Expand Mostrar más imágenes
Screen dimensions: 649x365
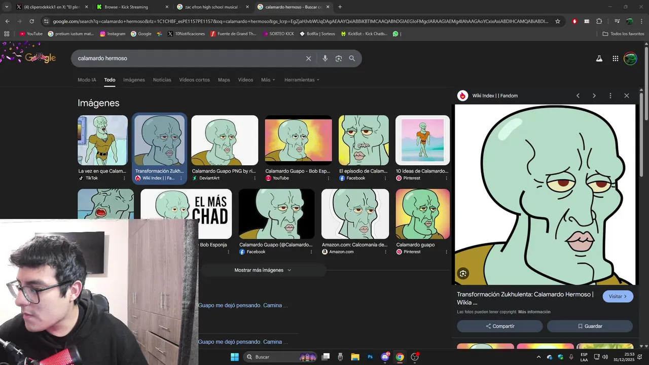pyautogui.click(x=263, y=270)
